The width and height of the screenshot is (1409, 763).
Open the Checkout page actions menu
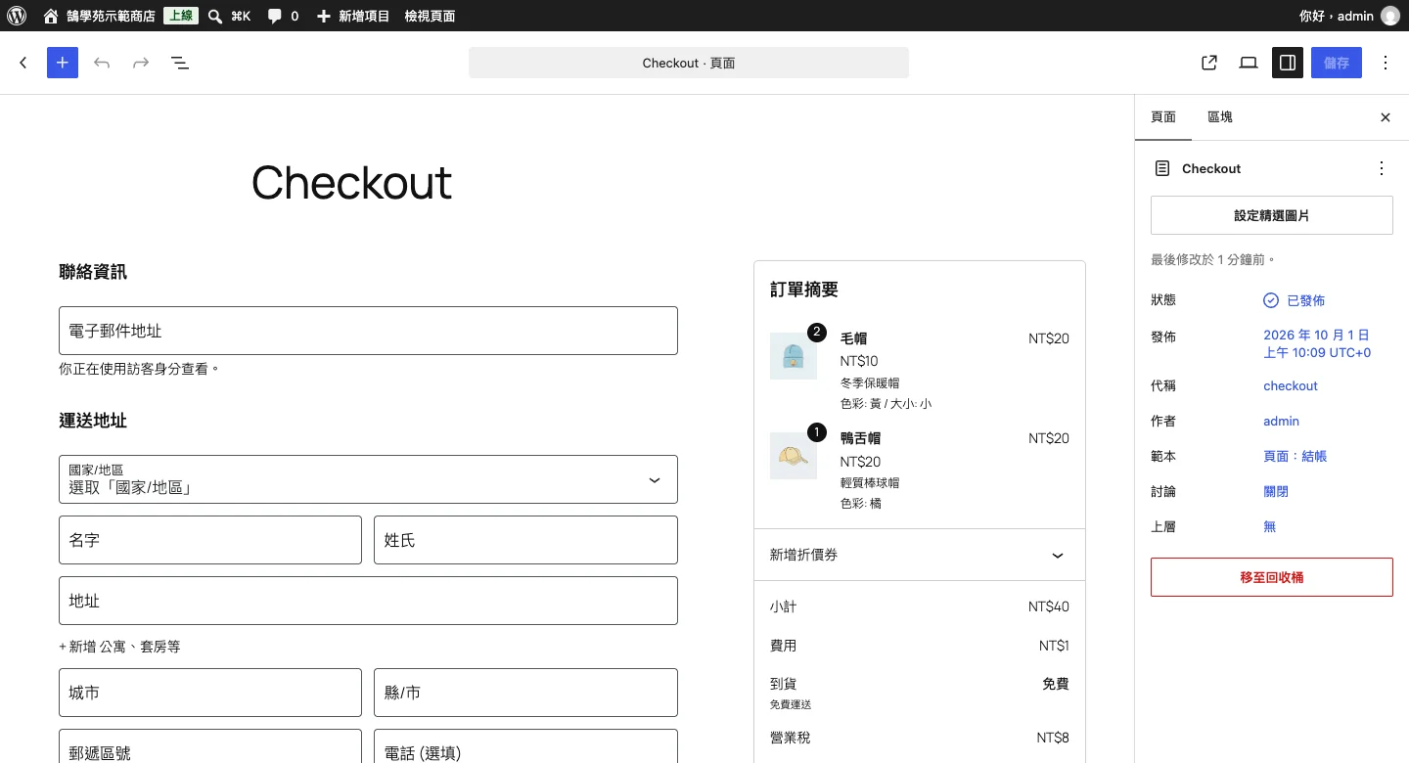(x=1382, y=168)
